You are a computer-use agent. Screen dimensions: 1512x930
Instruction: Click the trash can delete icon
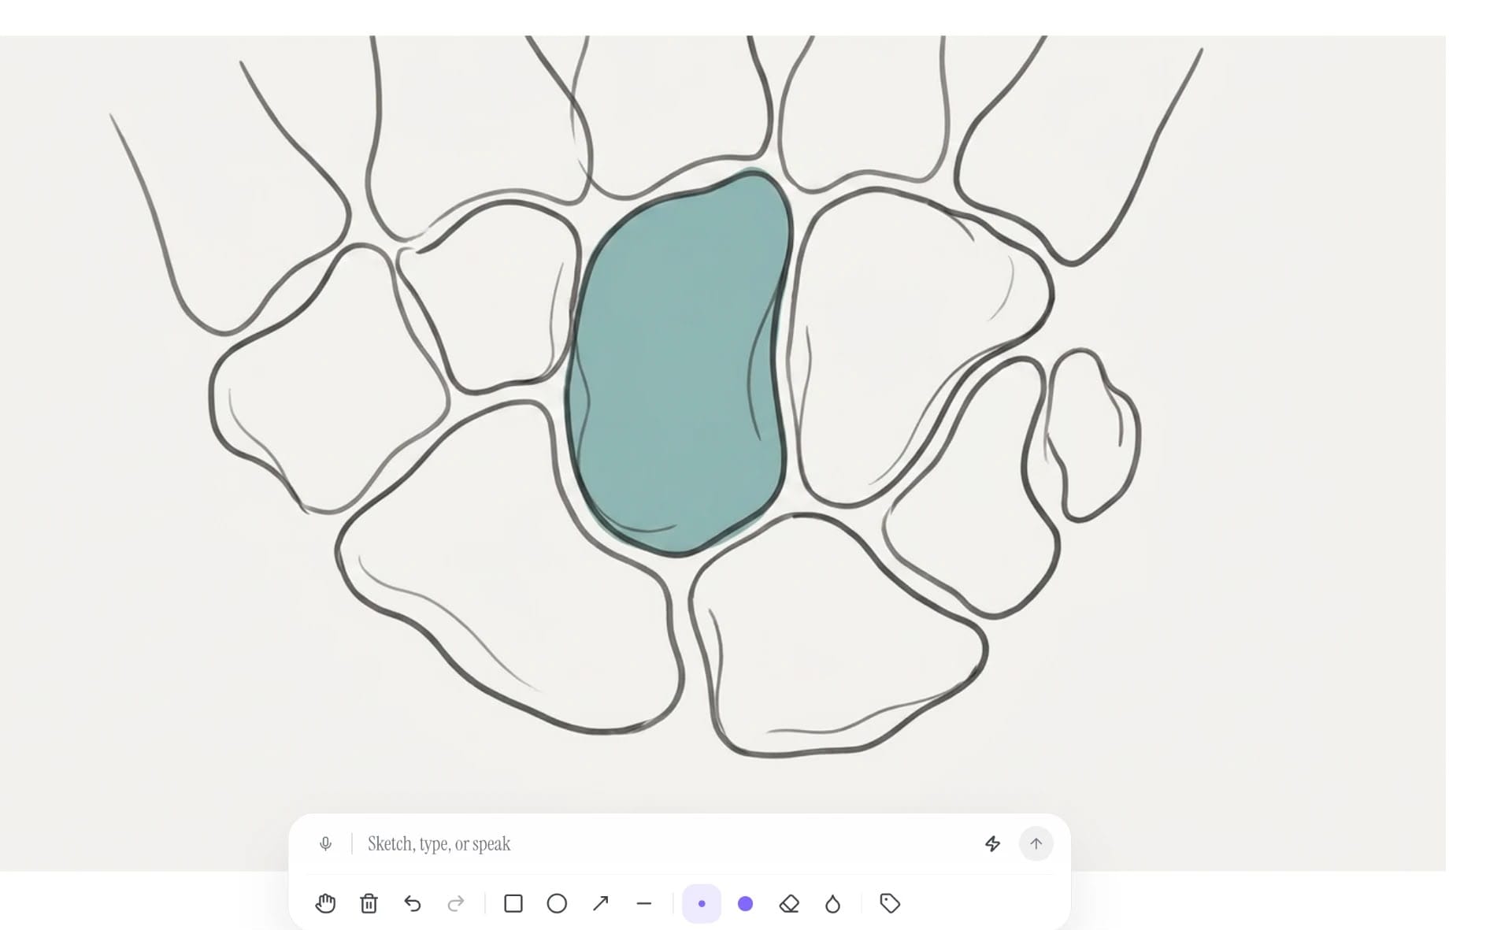point(369,903)
